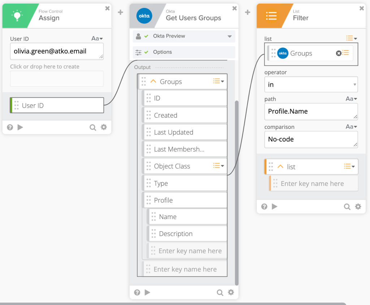Open settings gear on Get Users Groups card
The width and height of the screenshot is (370, 305).
coord(231,292)
